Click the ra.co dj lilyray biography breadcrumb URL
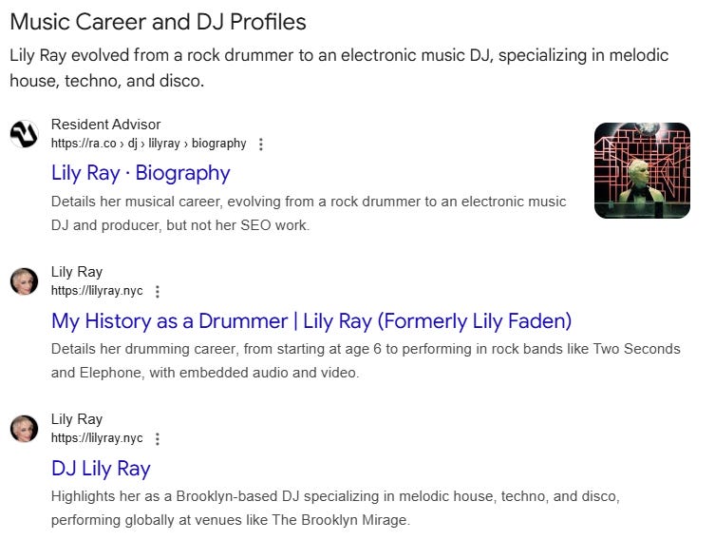Viewport: 715px width, 540px height. click(148, 144)
